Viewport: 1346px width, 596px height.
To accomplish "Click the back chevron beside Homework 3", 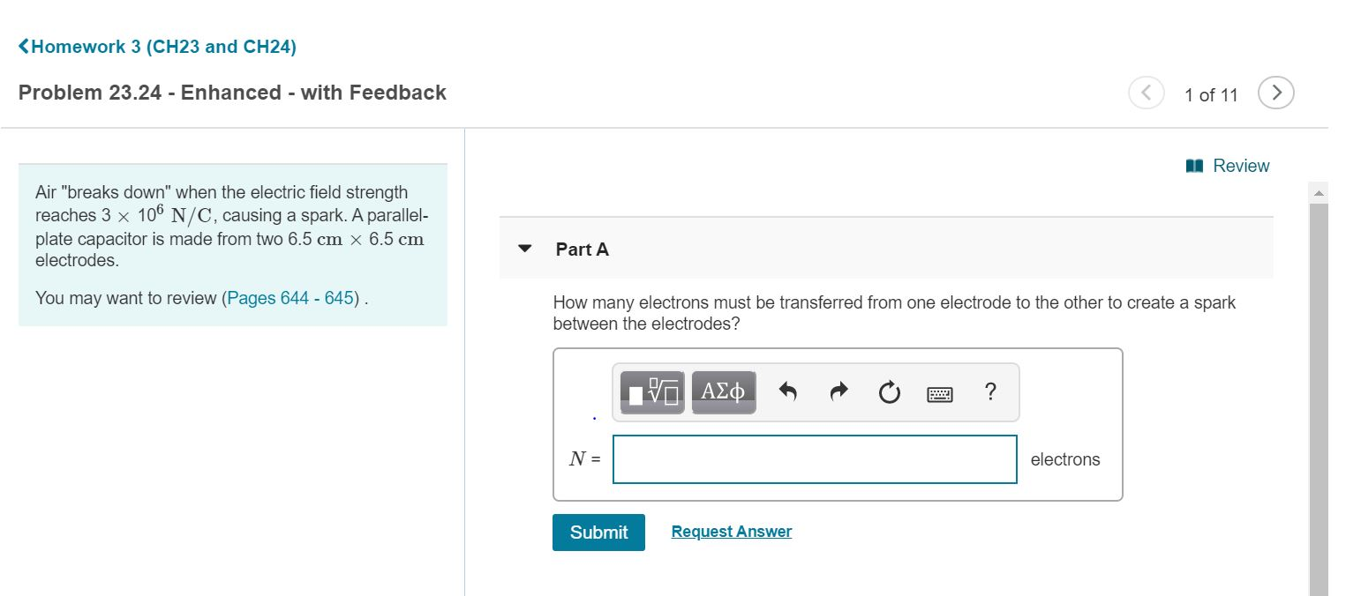I will tap(23, 46).
